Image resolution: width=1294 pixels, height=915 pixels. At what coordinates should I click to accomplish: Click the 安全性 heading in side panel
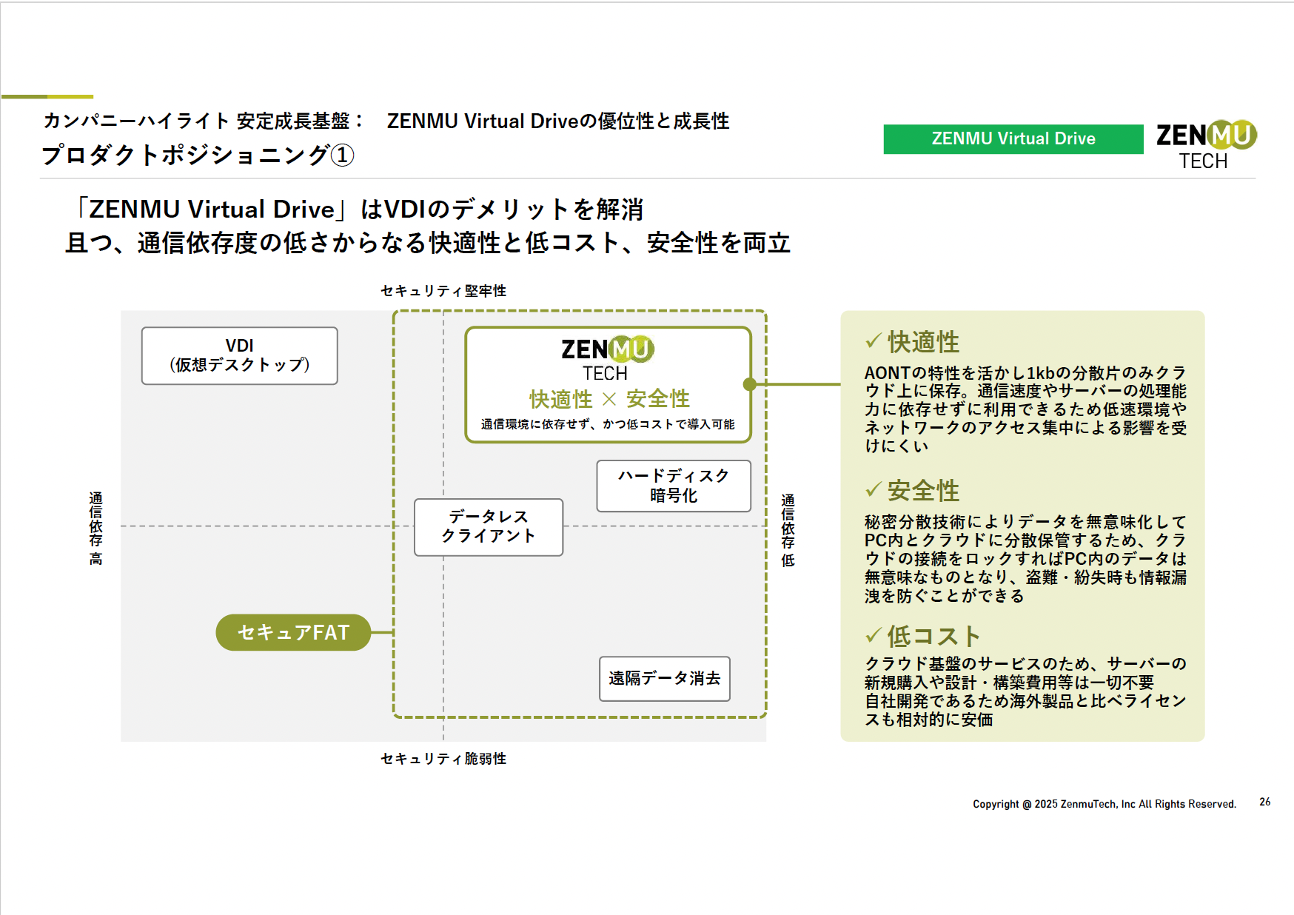(923, 490)
